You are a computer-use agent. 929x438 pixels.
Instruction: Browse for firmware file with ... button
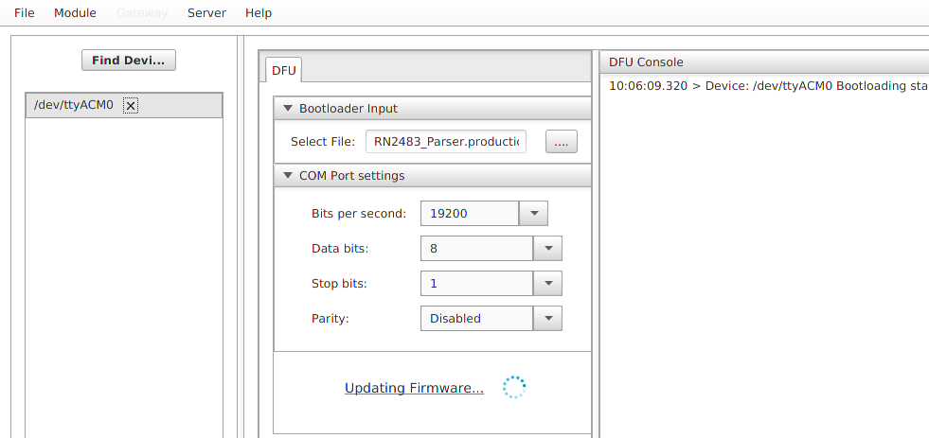(x=561, y=142)
